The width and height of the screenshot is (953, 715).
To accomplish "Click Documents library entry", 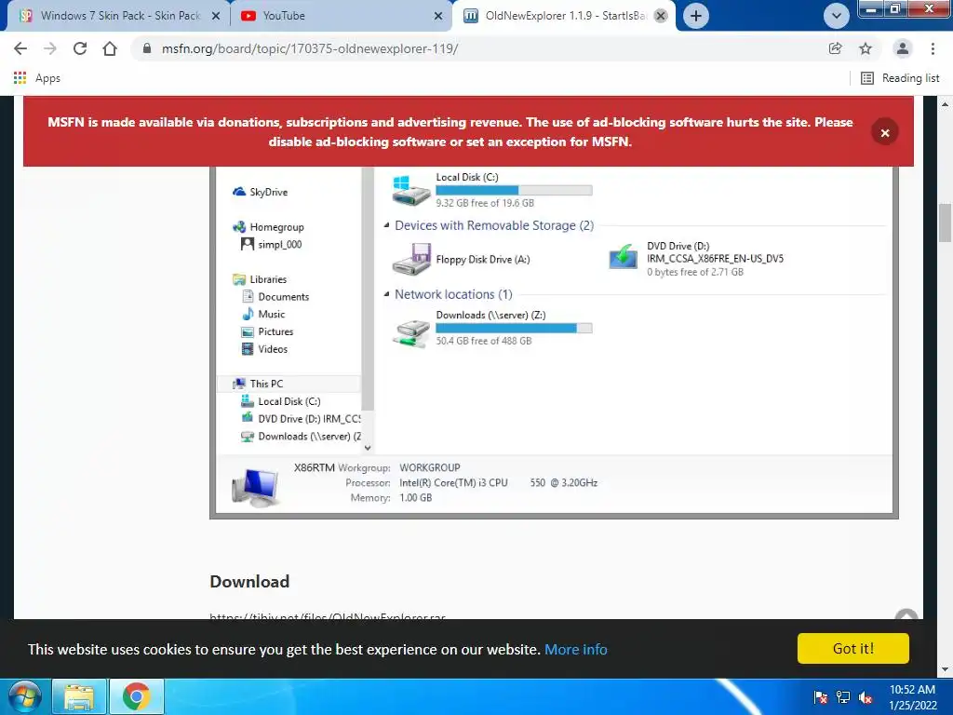I will click(x=275, y=297).
